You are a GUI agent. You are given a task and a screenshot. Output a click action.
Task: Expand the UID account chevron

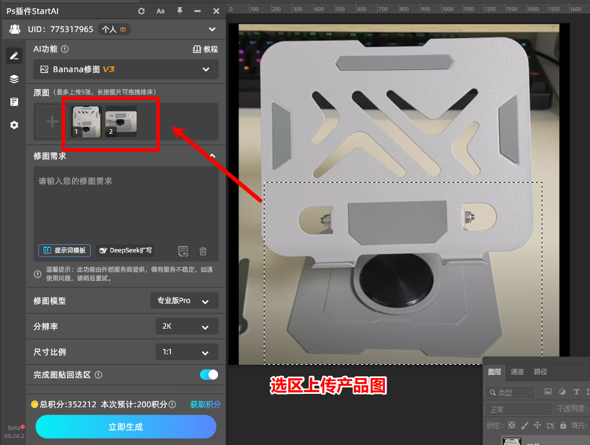point(212,29)
